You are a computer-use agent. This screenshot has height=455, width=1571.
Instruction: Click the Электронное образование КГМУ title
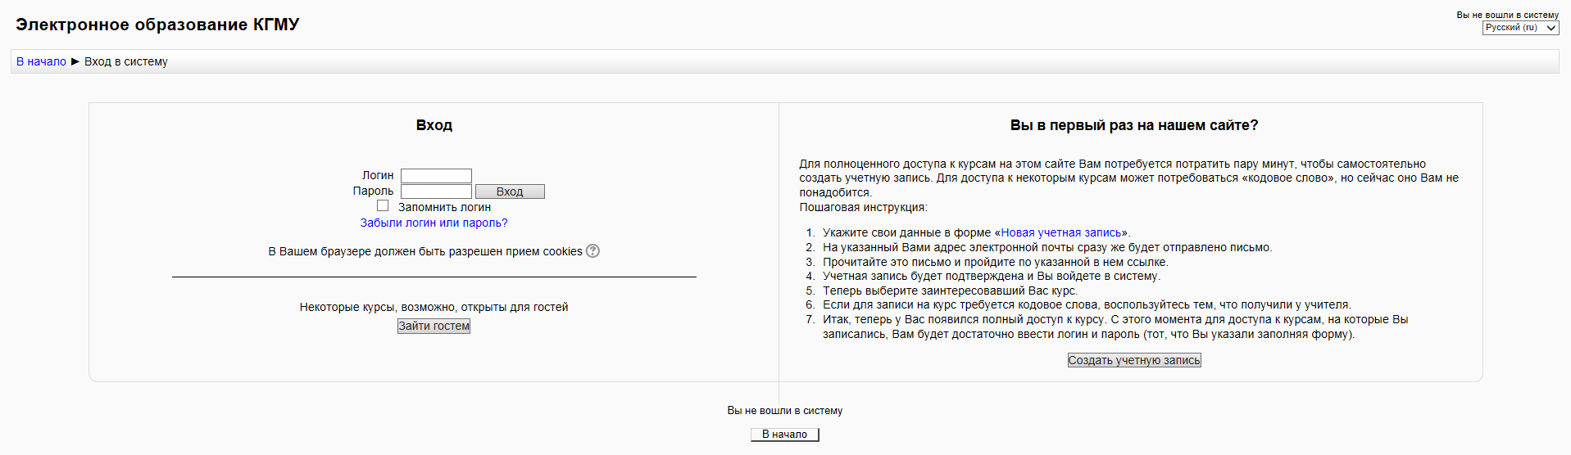click(x=157, y=25)
